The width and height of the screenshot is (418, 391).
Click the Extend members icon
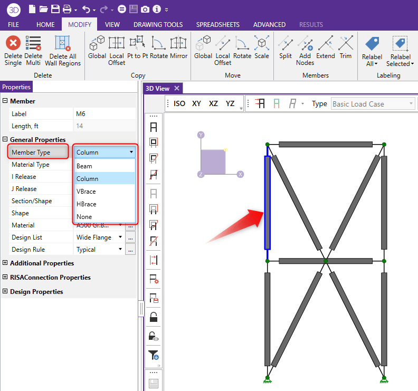(326, 43)
